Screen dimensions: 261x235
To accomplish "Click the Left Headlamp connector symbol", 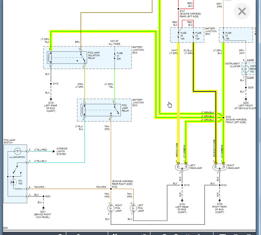I will pyautogui.click(x=182, y=167).
